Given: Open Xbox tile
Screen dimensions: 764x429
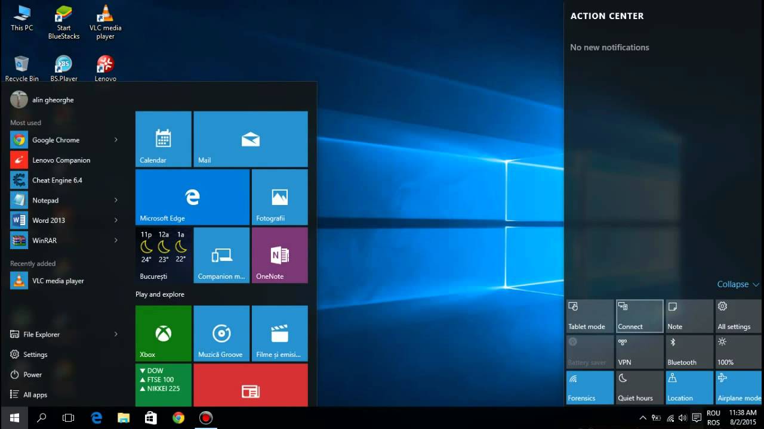Looking at the screenshot, I should point(164,333).
